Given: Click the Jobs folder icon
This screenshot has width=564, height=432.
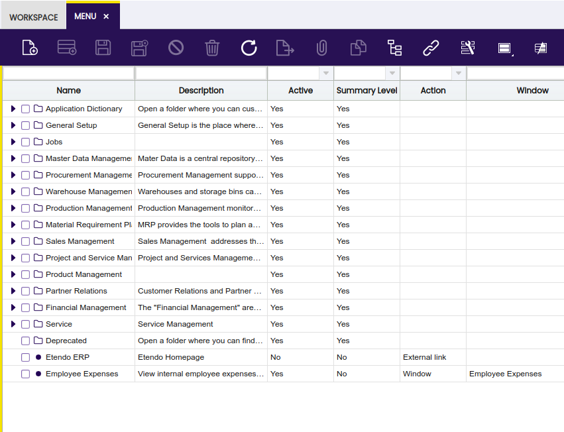Looking at the screenshot, I should coord(38,141).
